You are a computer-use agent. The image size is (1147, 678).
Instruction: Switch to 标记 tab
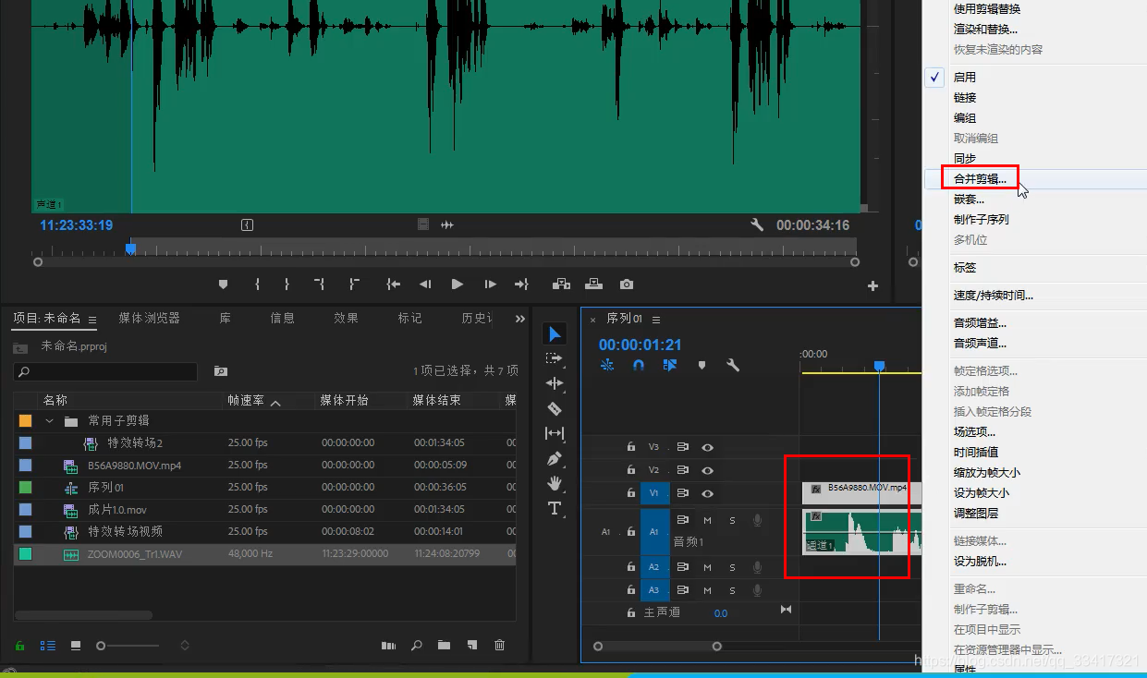coord(409,318)
